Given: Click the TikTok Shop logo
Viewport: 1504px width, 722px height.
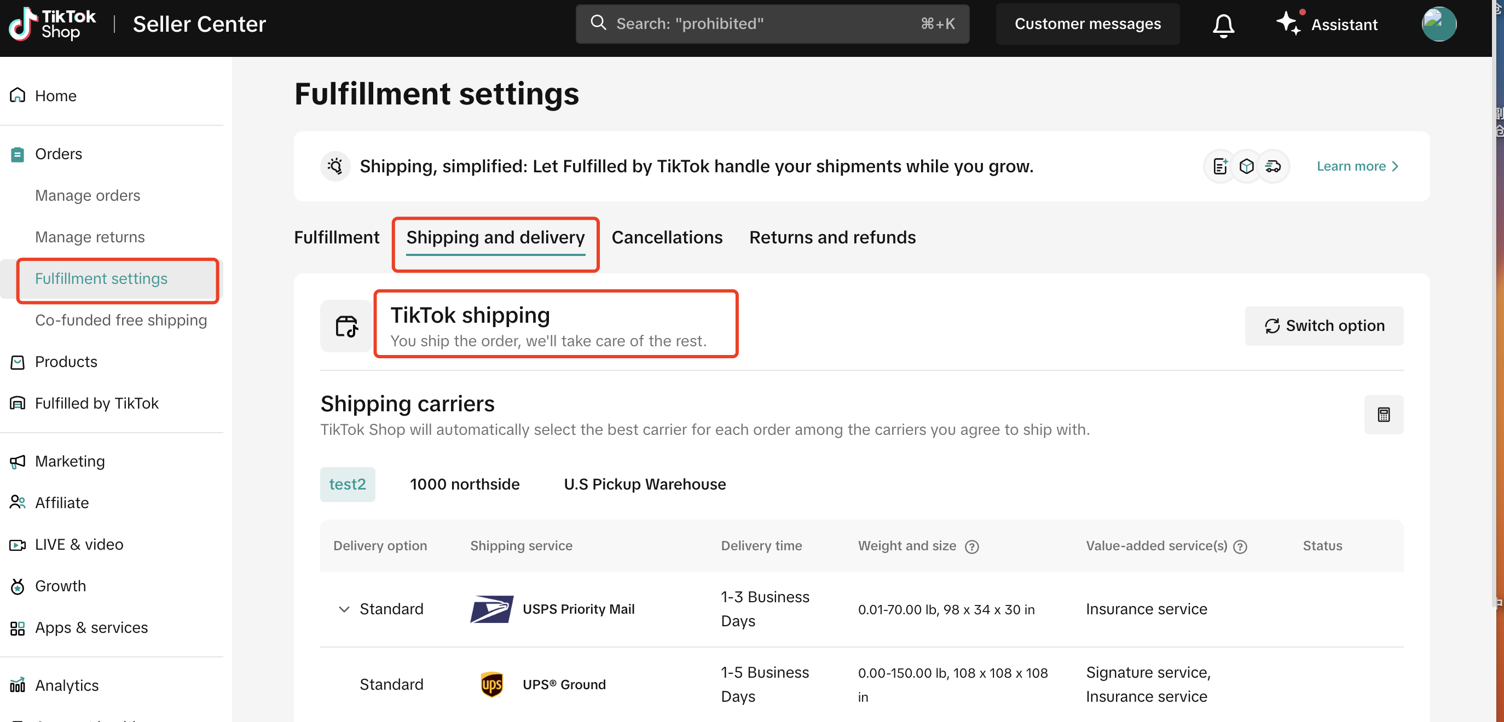Looking at the screenshot, I should click(x=53, y=24).
